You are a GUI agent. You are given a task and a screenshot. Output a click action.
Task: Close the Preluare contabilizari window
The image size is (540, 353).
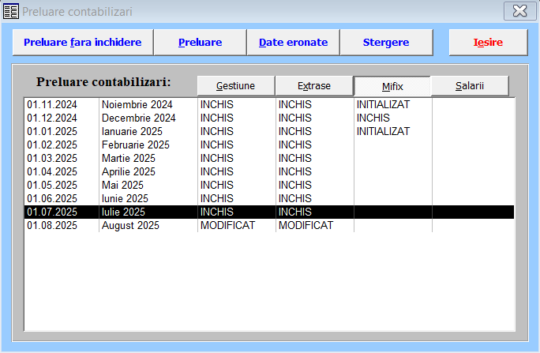coord(519,11)
